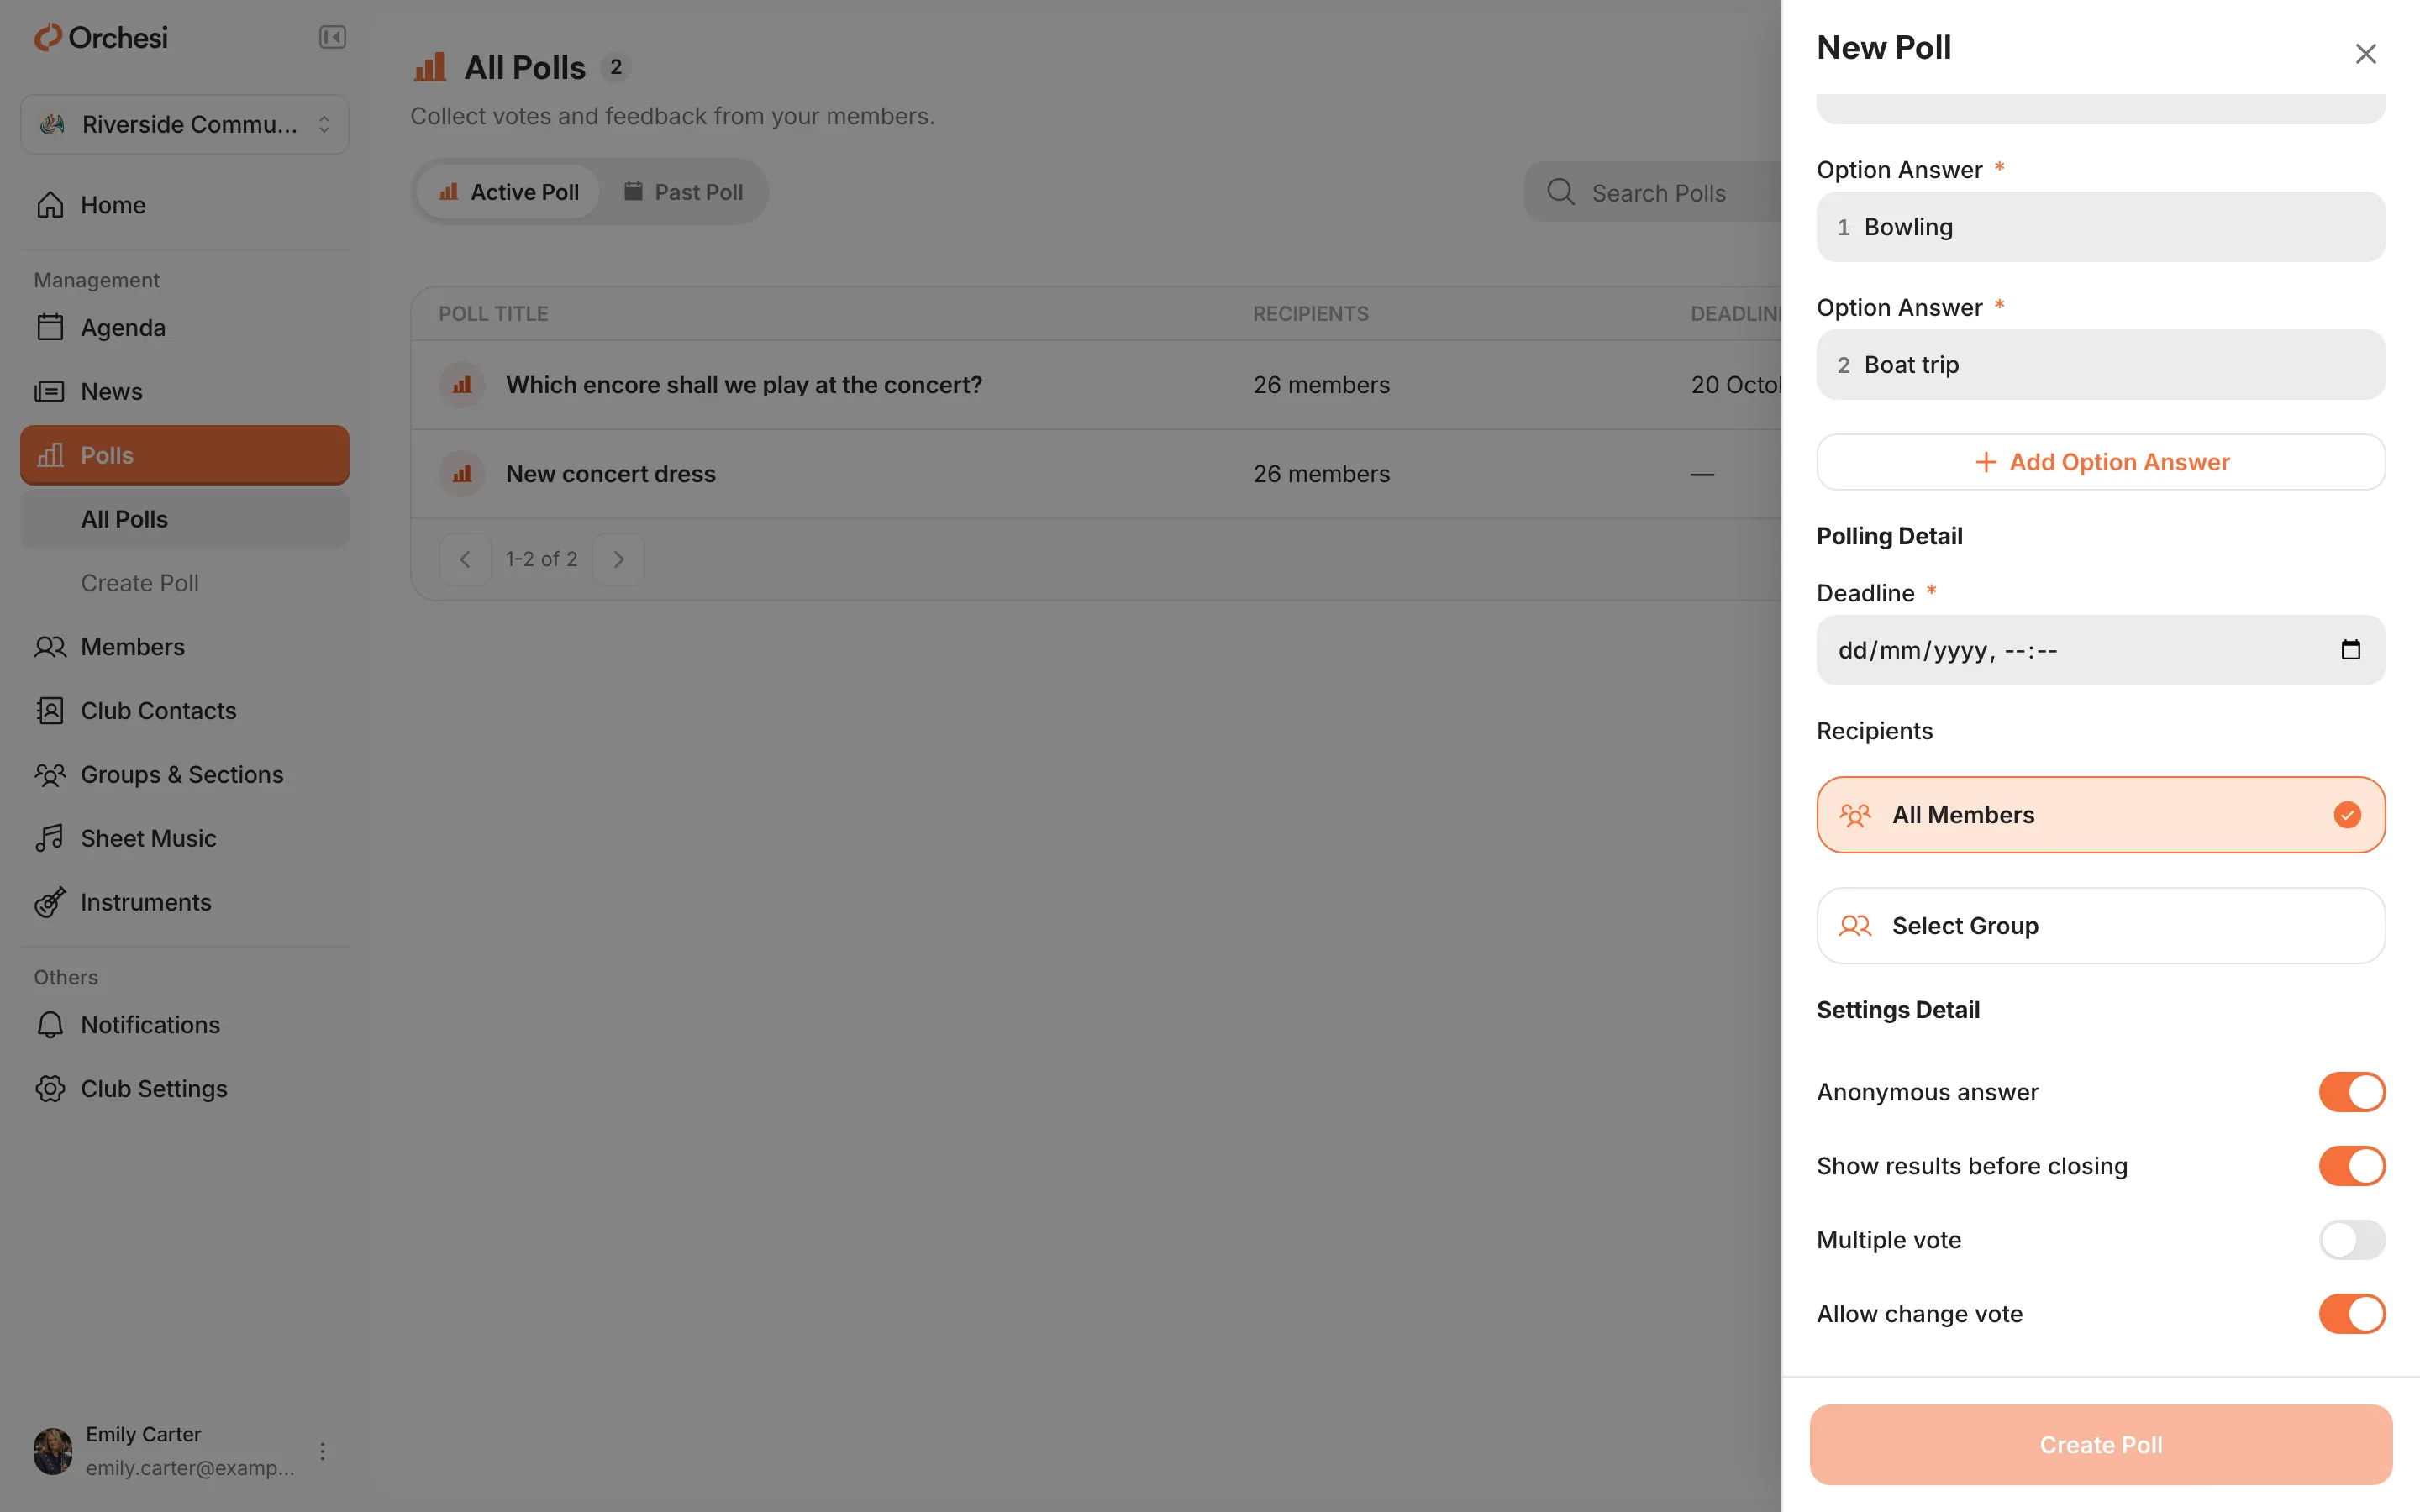
Task: Expand Riverside Community club switcher
Action: [185, 124]
